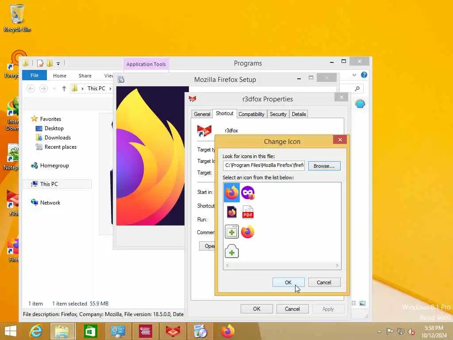The image size is (453, 340).
Task: Open quick access toolbar customize dropdown
Action: click(x=58, y=63)
